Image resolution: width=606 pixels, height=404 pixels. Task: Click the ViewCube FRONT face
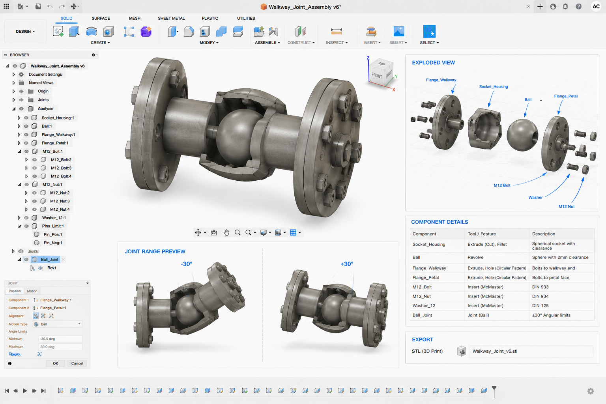pos(377,75)
